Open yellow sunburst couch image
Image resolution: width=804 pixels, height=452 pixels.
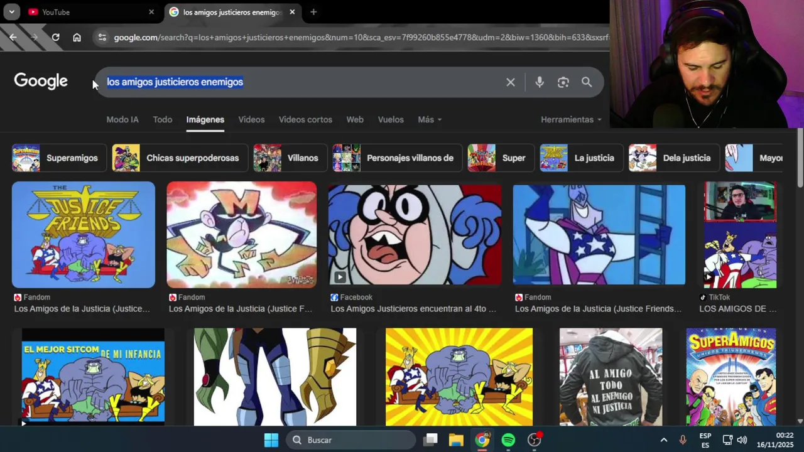459,377
